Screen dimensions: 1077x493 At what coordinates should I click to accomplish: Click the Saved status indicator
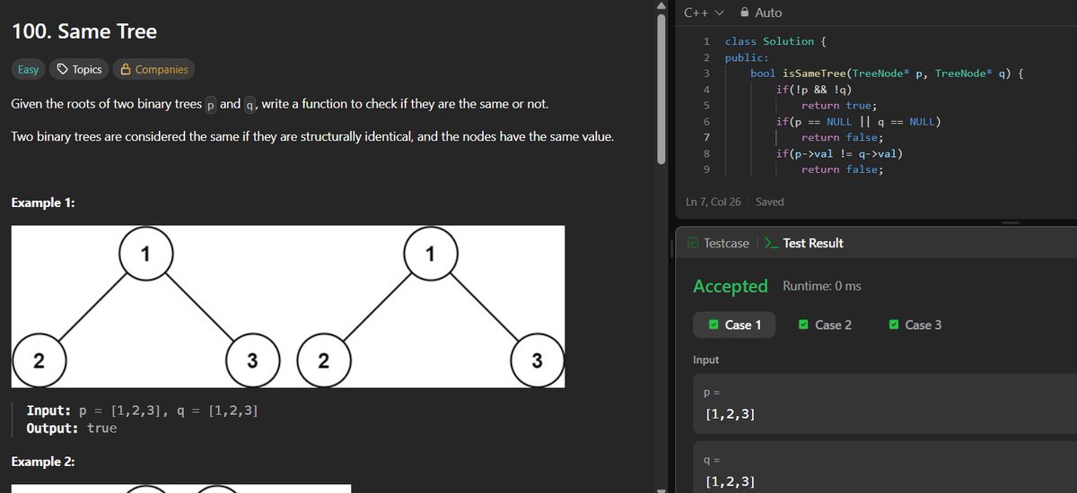(x=769, y=202)
